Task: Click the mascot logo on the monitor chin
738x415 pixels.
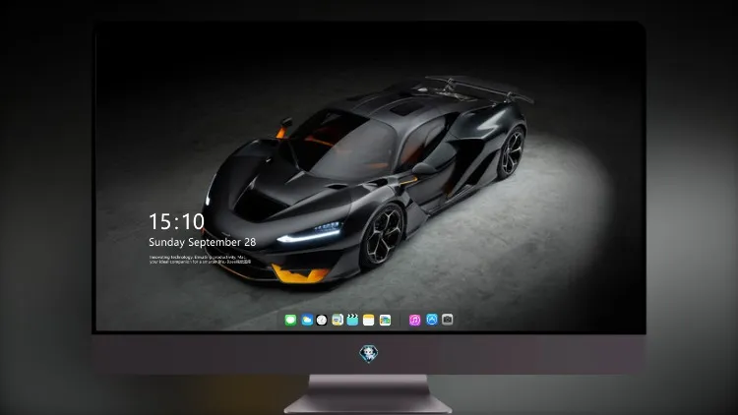Action: [369, 354]
